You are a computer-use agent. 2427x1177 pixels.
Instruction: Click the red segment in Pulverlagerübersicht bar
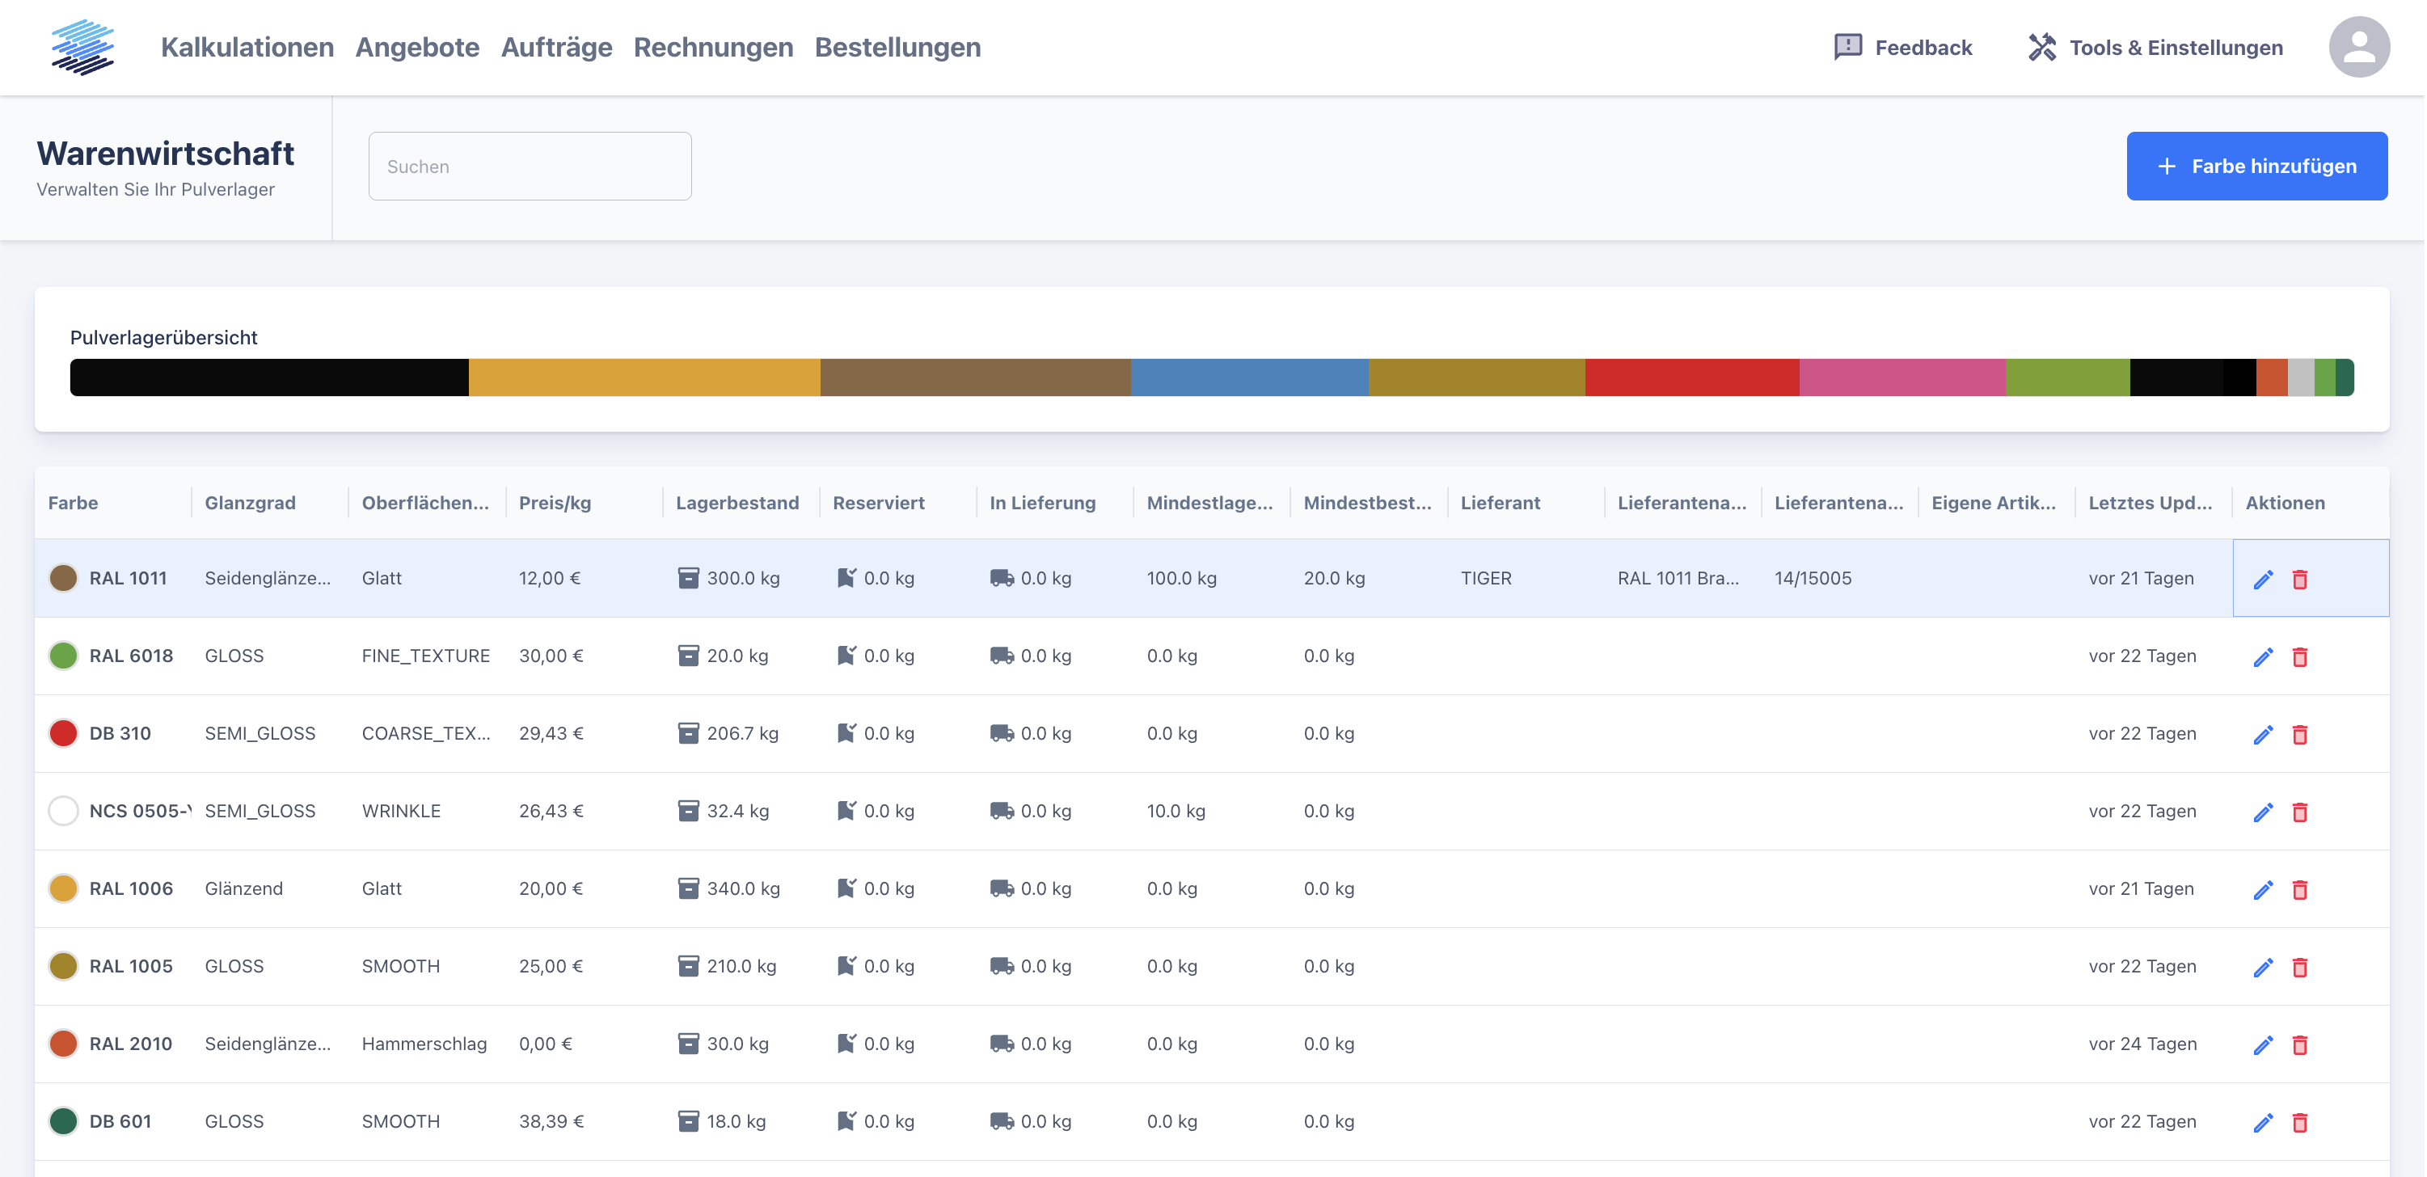pyautogui.click(x=1691, y=377)
